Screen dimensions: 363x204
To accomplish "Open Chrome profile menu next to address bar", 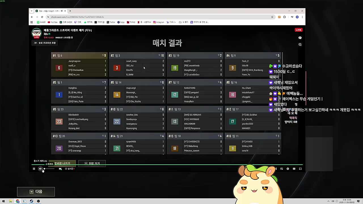I will tap(297, 17).
